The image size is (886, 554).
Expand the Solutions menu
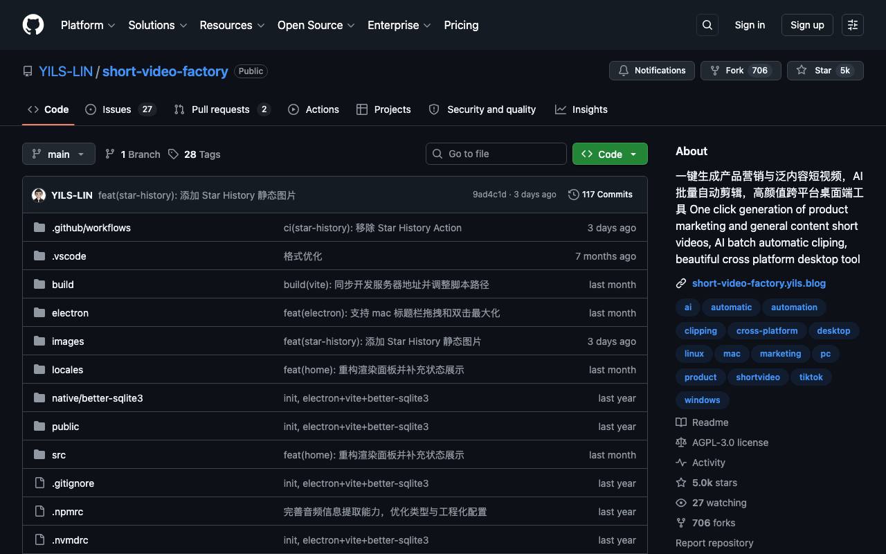tap(158, 25)
